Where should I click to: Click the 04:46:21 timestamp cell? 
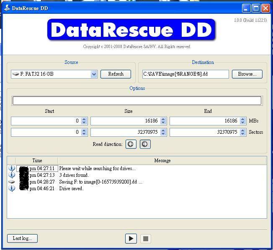point(37,189)
